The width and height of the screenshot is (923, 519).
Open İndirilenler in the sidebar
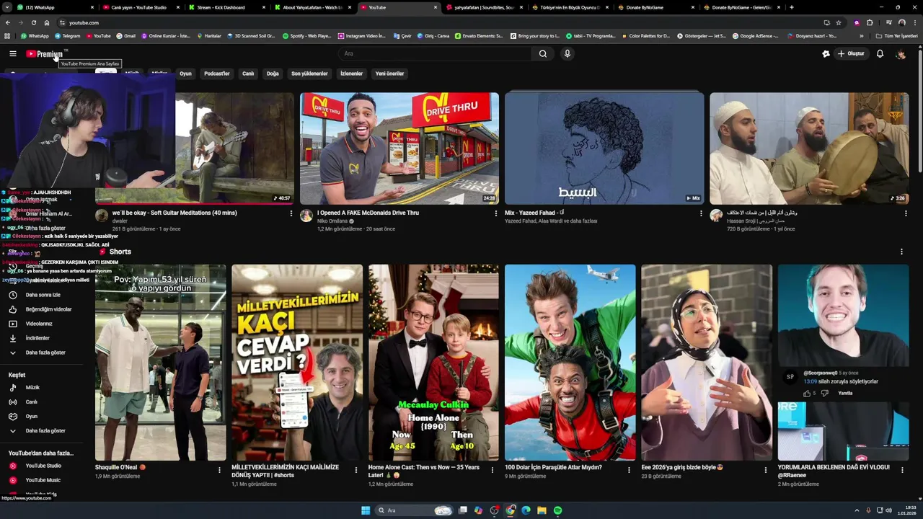click(x=45, y=338)
